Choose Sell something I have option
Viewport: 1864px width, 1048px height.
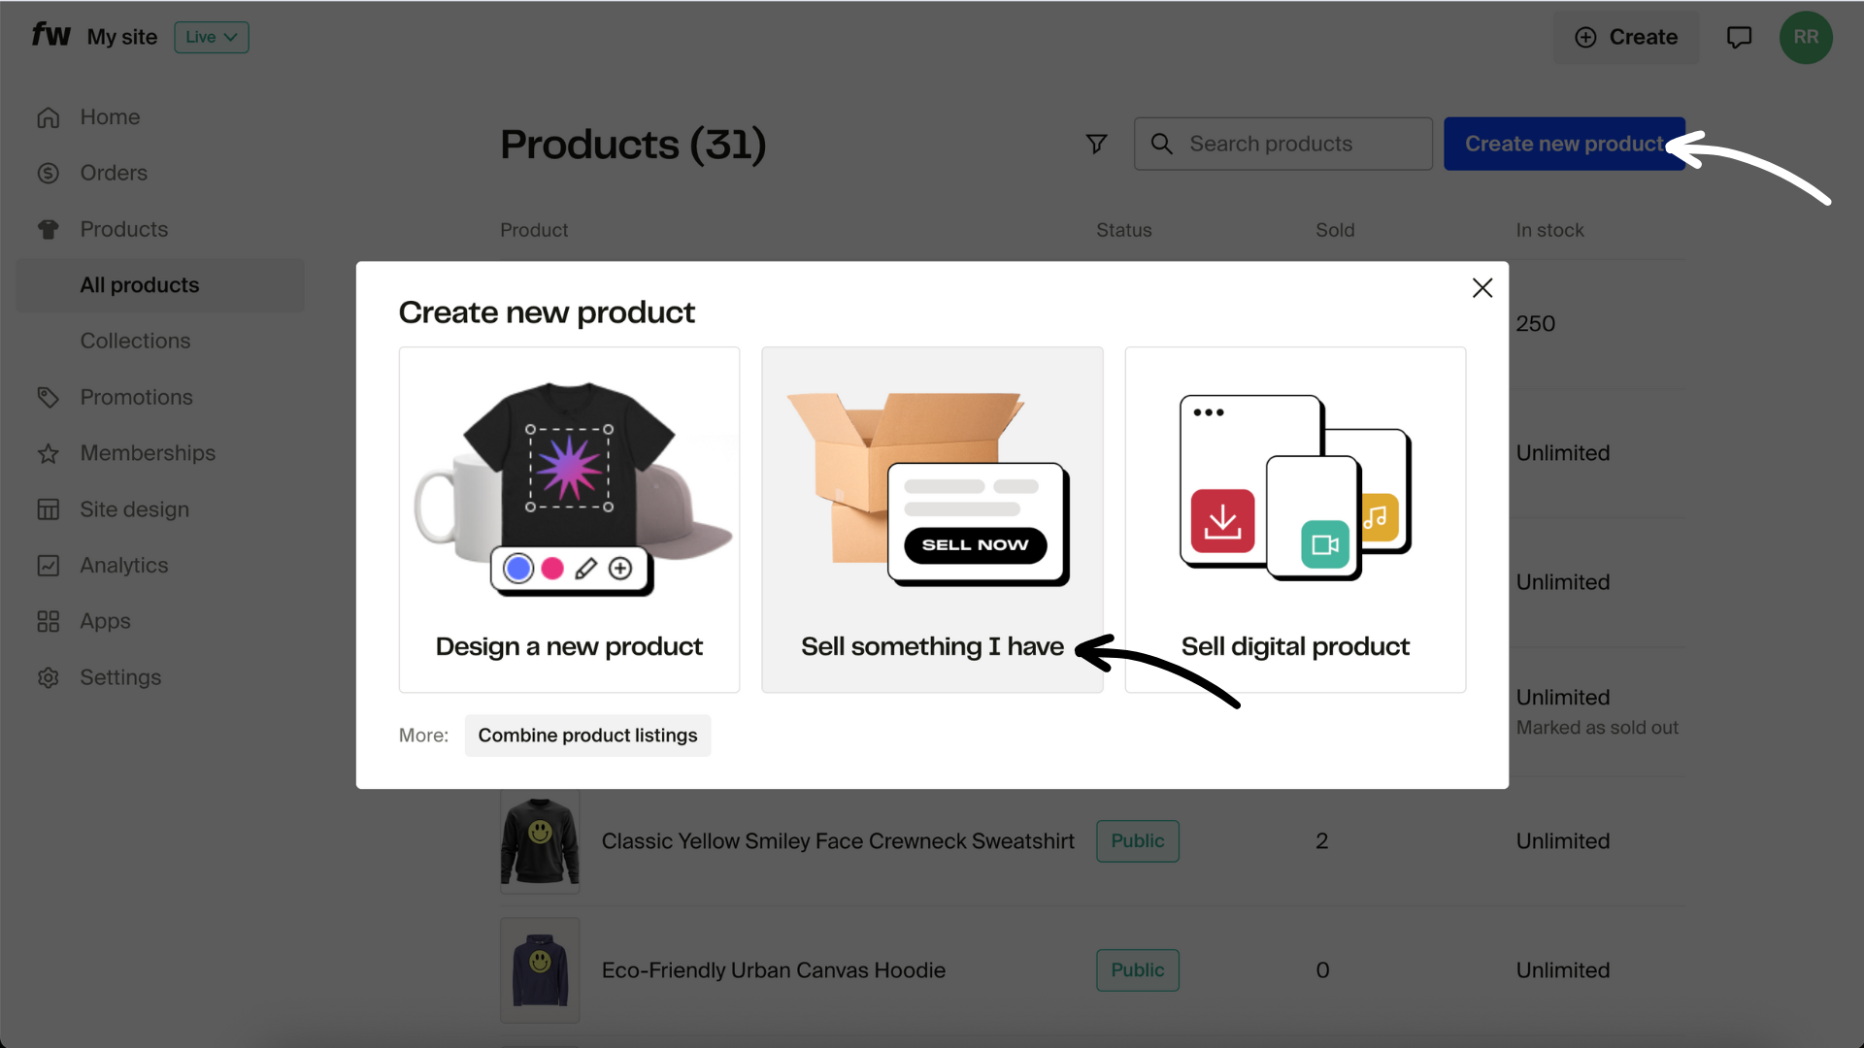pyautogui.click(x=931, y=519)
